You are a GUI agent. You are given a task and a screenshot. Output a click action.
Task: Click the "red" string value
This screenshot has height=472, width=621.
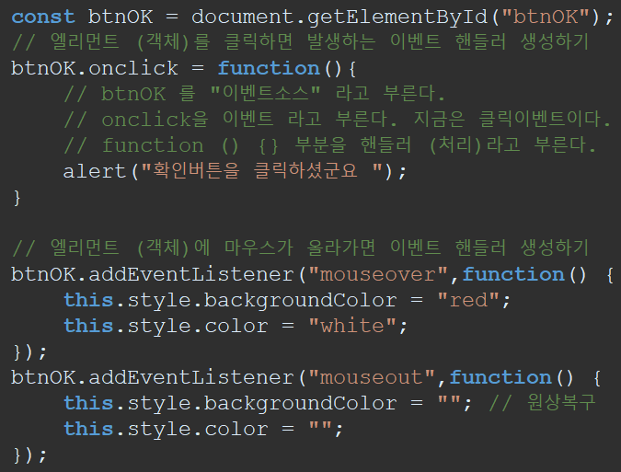click(x=468, y=300)
